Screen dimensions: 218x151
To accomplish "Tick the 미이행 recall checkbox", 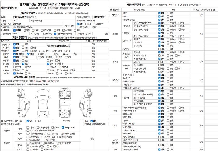I will 66,73.
